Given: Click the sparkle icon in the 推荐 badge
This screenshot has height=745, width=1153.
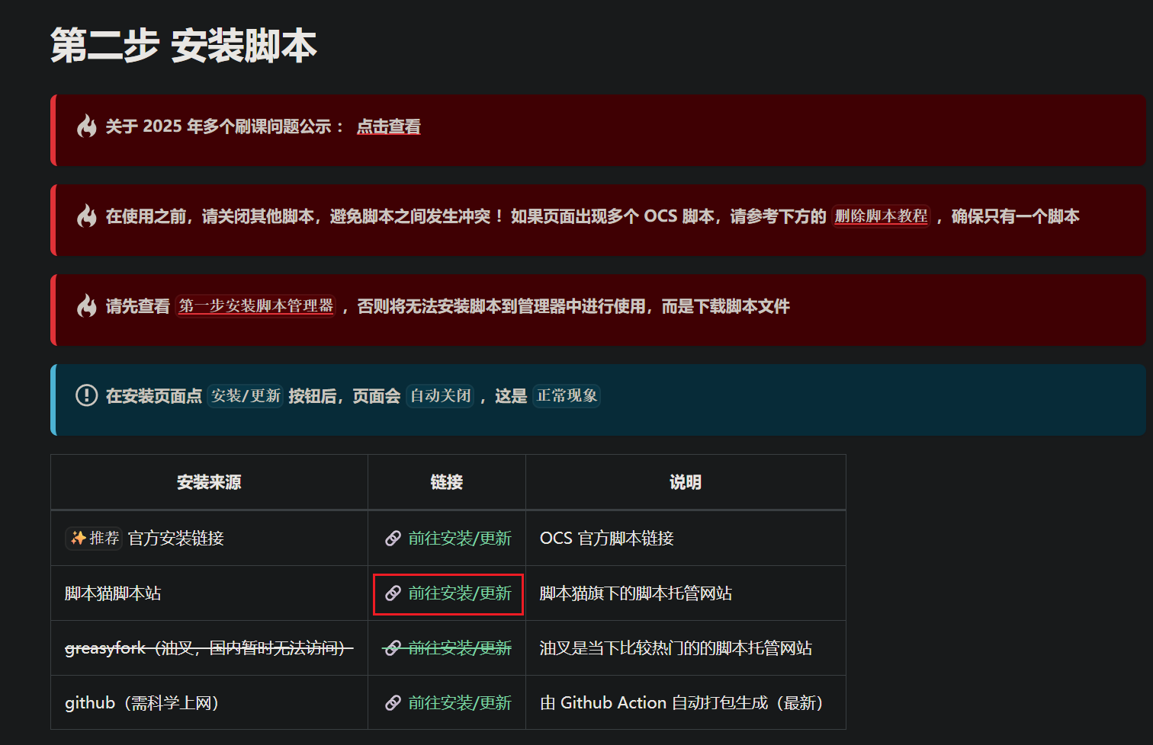Looking at the screenshot, I should pos(78,539).
